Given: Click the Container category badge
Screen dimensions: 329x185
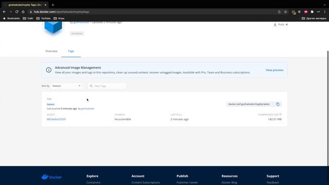Looking at the screenshot, I should (x=77, y=33).
